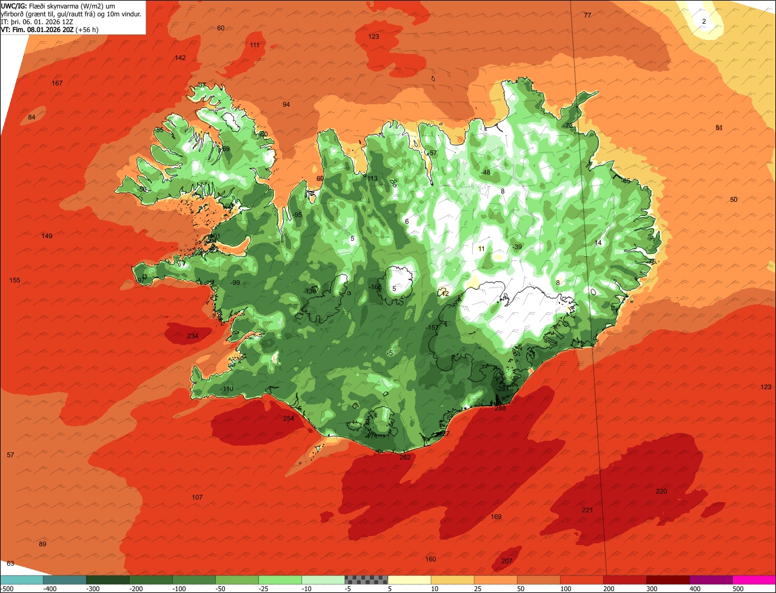
Task: Click the map value '149' west of Iceland
Action: point(47,236)
